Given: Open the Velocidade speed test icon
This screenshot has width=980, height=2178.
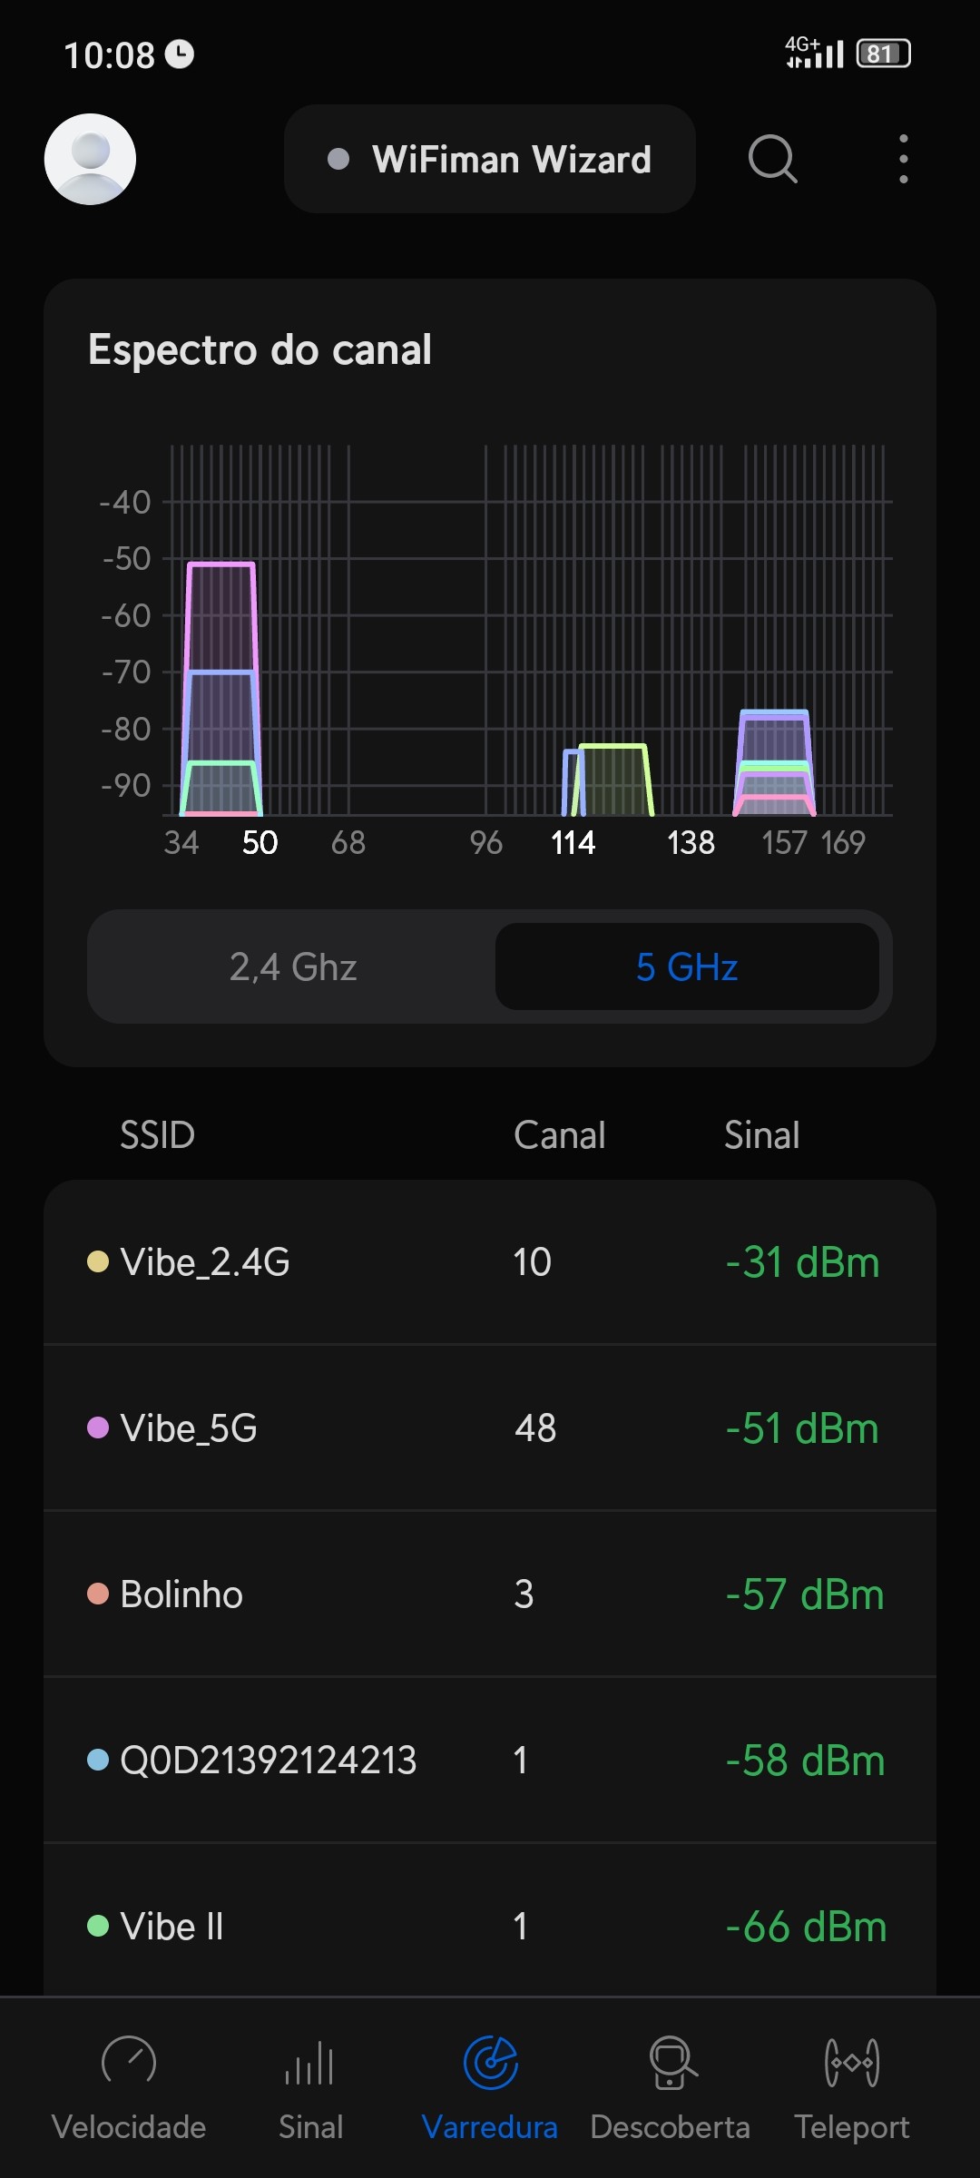Looking at the screenshot, I should [129, 2062].
